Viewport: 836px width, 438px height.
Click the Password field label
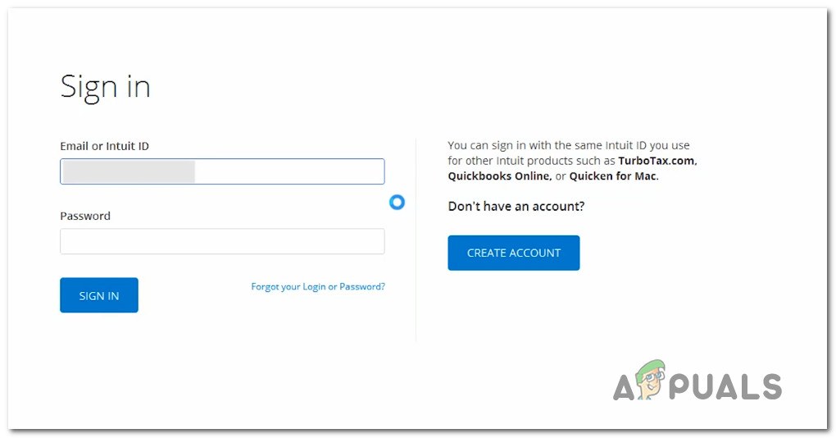tap(85, 216)
